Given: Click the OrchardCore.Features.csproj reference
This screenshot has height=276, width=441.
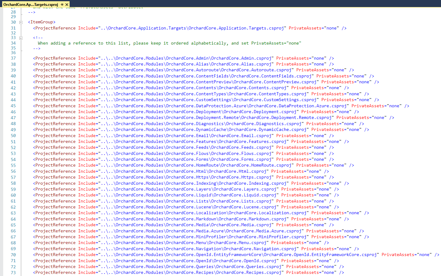Looking at the screenshot, I should [x=191, y=142].
